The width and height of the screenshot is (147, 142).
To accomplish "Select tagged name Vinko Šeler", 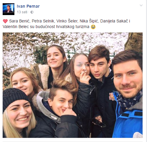I will (x=67, y=21).
